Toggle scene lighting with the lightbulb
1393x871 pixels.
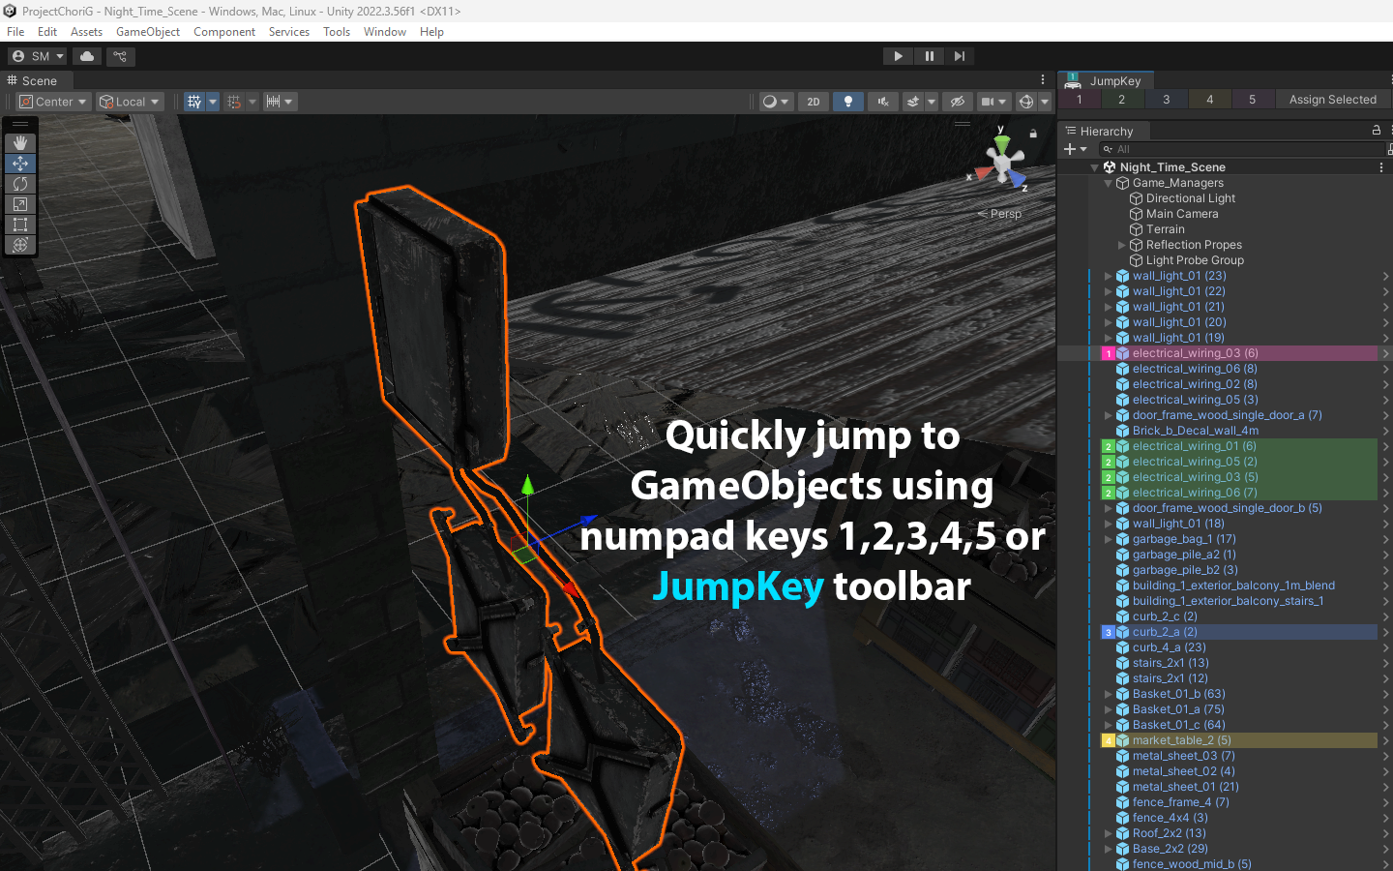(848, 102)
